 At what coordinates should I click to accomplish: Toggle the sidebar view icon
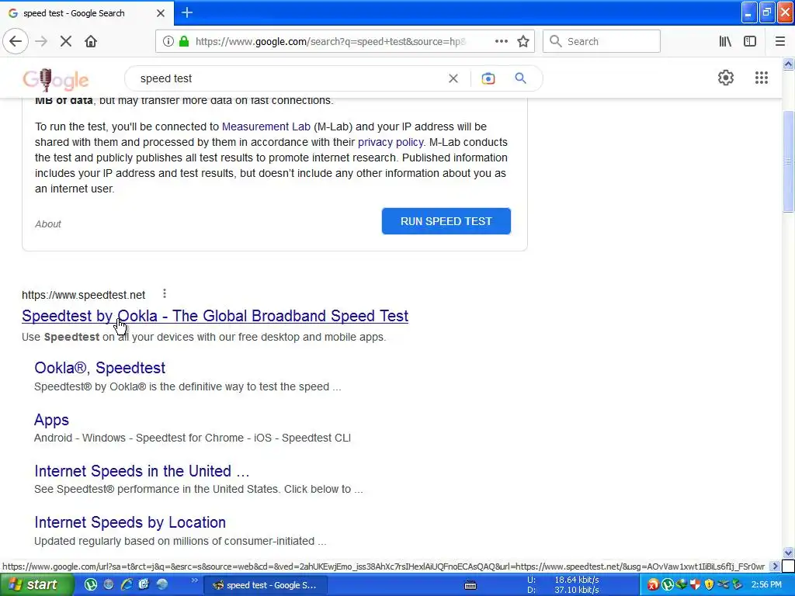[750, 41]
